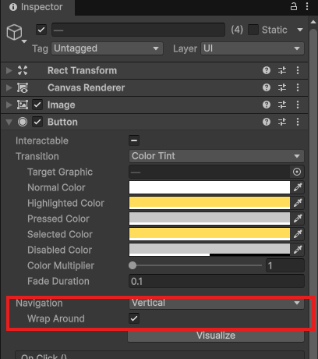This screenshot has width=318, height=359.
Task: Open the Layer dropdown showing UI
Action: tap(253, 48)
